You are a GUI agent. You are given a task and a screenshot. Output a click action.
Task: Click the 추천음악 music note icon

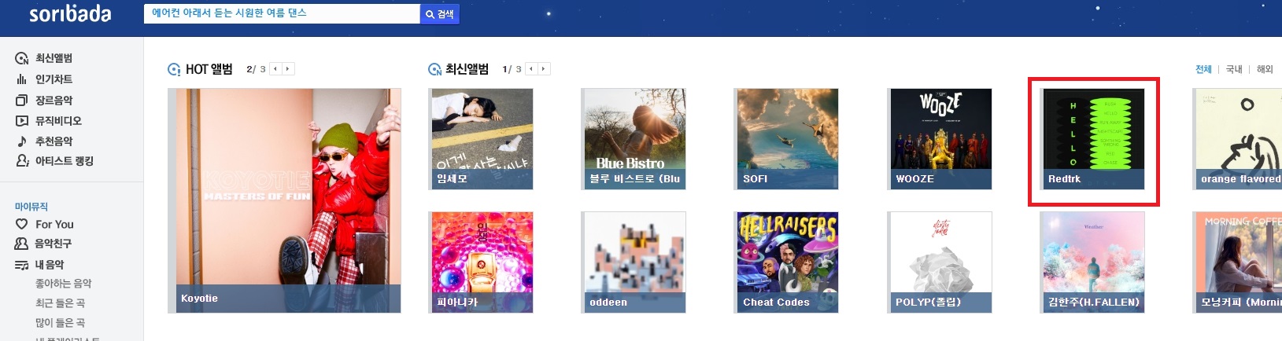(22, 141)
